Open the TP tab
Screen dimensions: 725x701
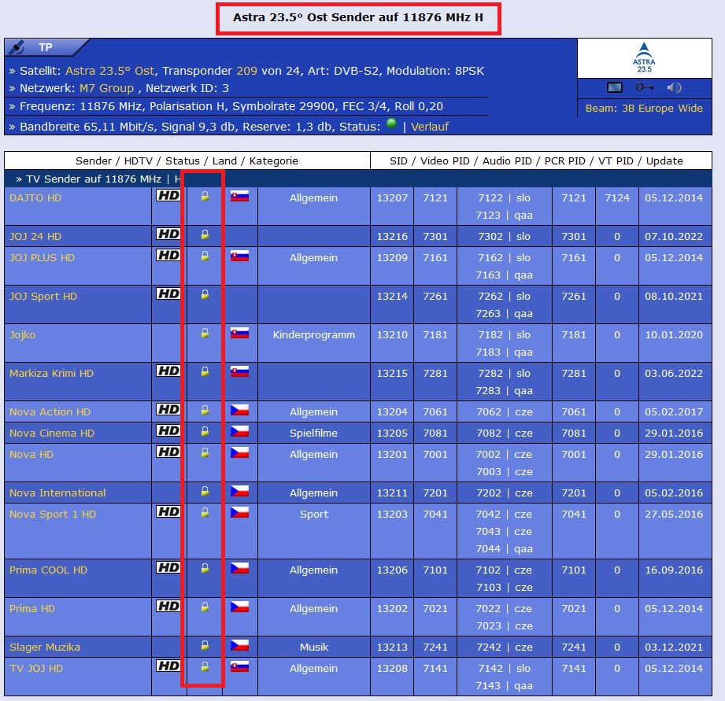46,47
